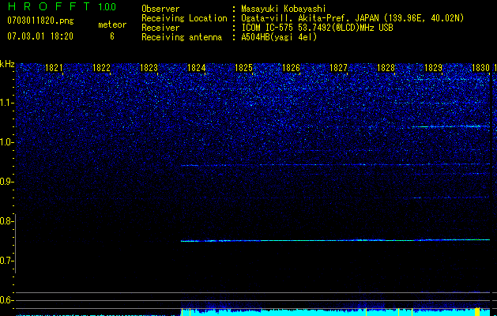Select the receiver text ICOM IC-575 53.7492 MHz USB

click(x=317, y=28)
